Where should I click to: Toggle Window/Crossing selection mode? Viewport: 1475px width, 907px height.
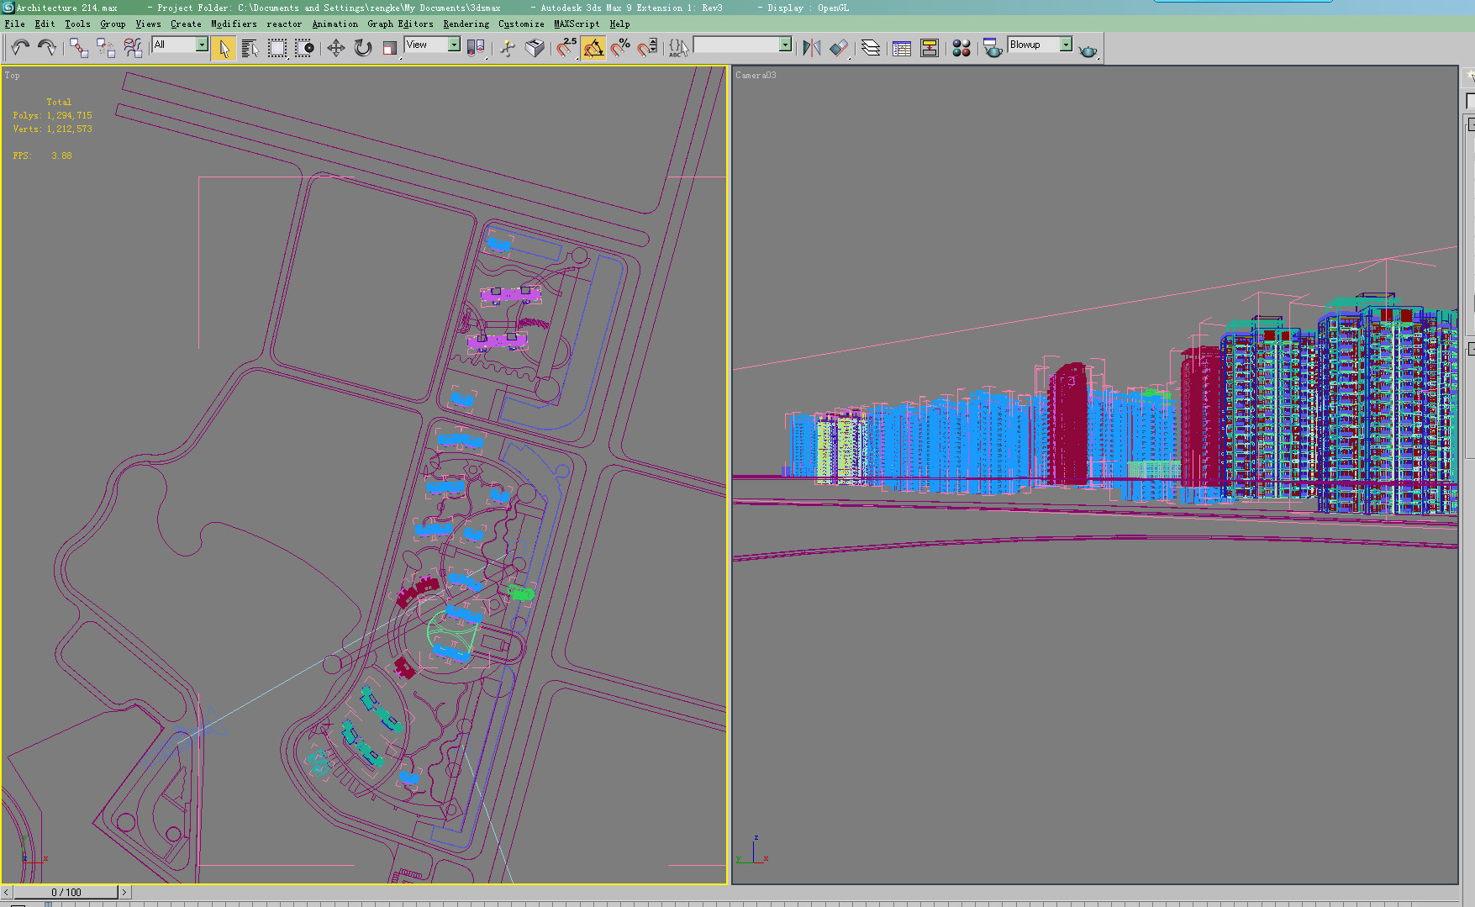coord(304,48)
